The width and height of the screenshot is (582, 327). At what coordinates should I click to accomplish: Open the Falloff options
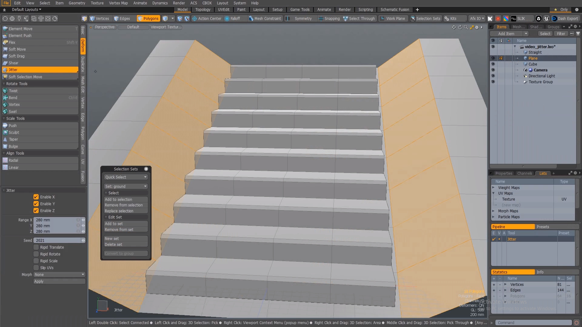[x=232, y=18]
